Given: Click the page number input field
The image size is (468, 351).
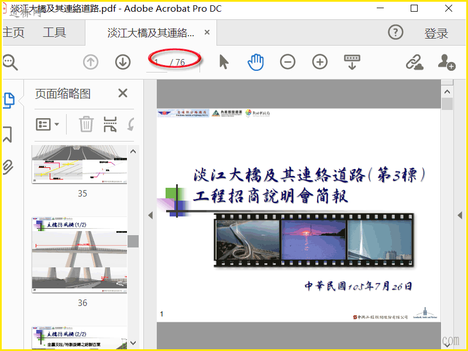Looking at the screenshot, I should tap(157, 63).
